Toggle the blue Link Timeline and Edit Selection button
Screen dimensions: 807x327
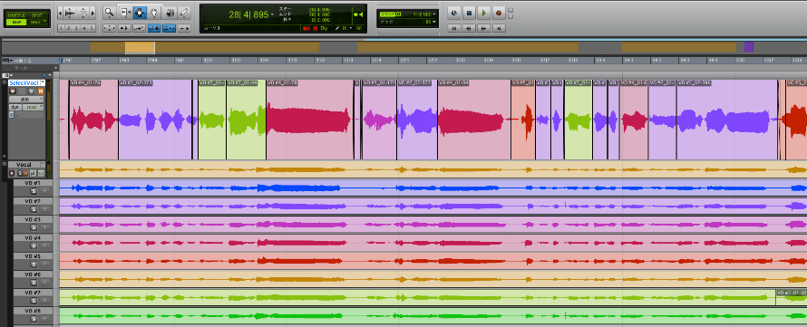tap(154, 28)
